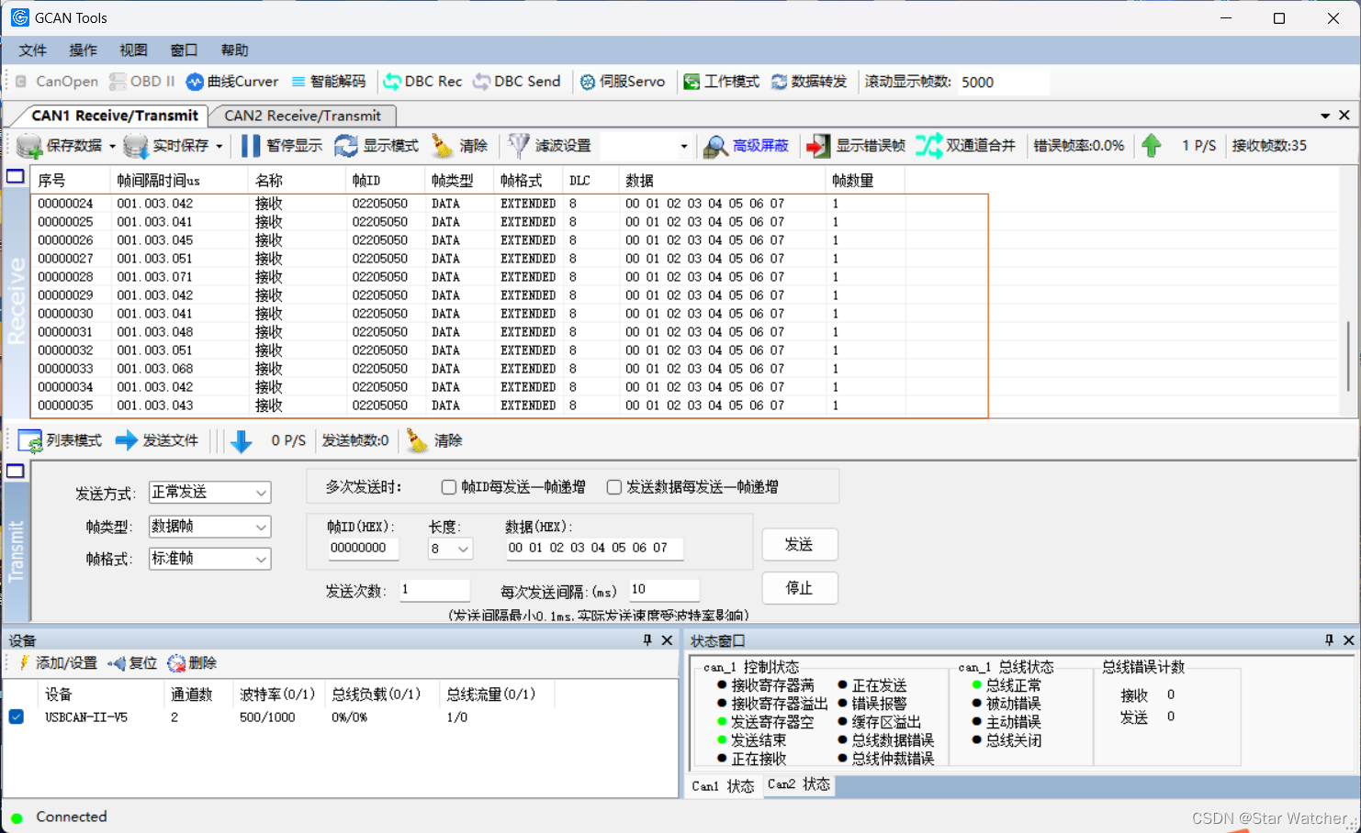This screenshot has height=833, width=1361.
Task: Toggle 显示错误帧 show error frames
Action: (856, 146)
